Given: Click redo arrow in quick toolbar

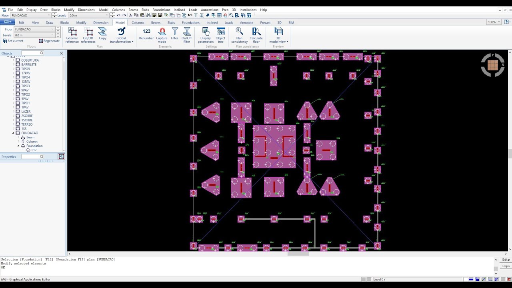Looking at the screenshot, I should pos(124,15).
